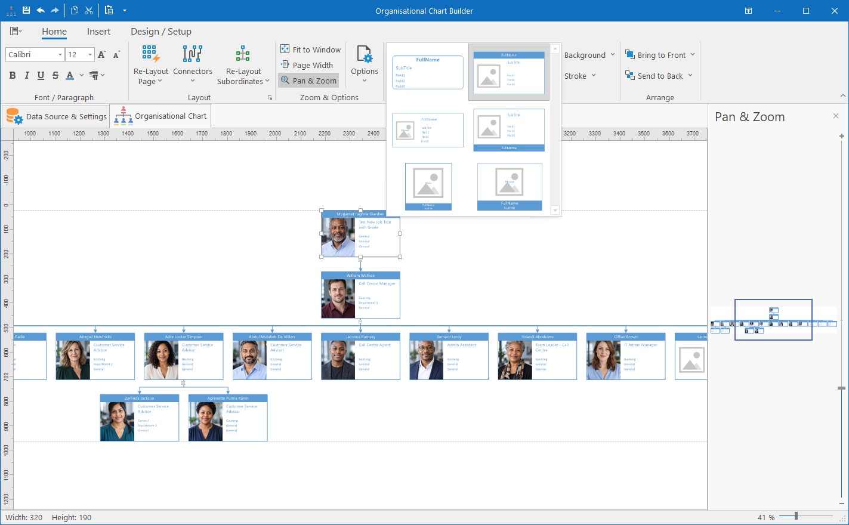
Task: Increase font size with the grow font icon
Action: 102,54
